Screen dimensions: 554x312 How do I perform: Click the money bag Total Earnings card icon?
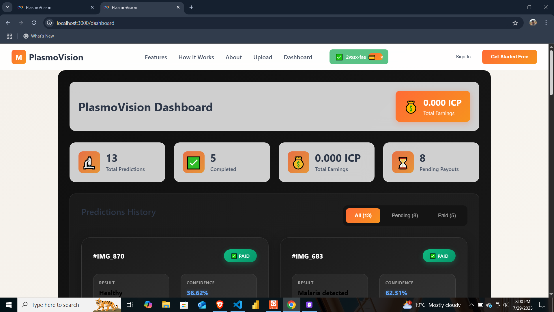pyautogui.click(x=298, y=162)
